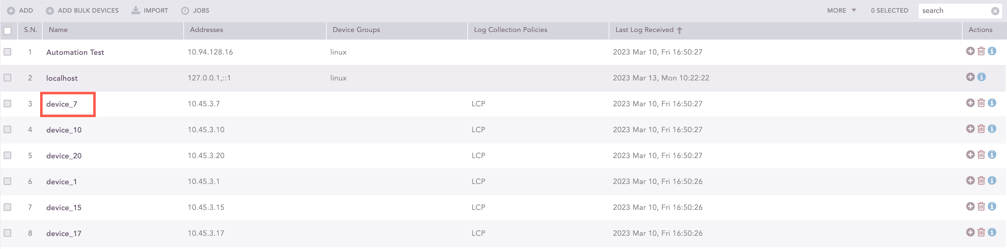
Task: Select the checkbox for device_10
Action: pyautogui.click(x=7, y=129)
